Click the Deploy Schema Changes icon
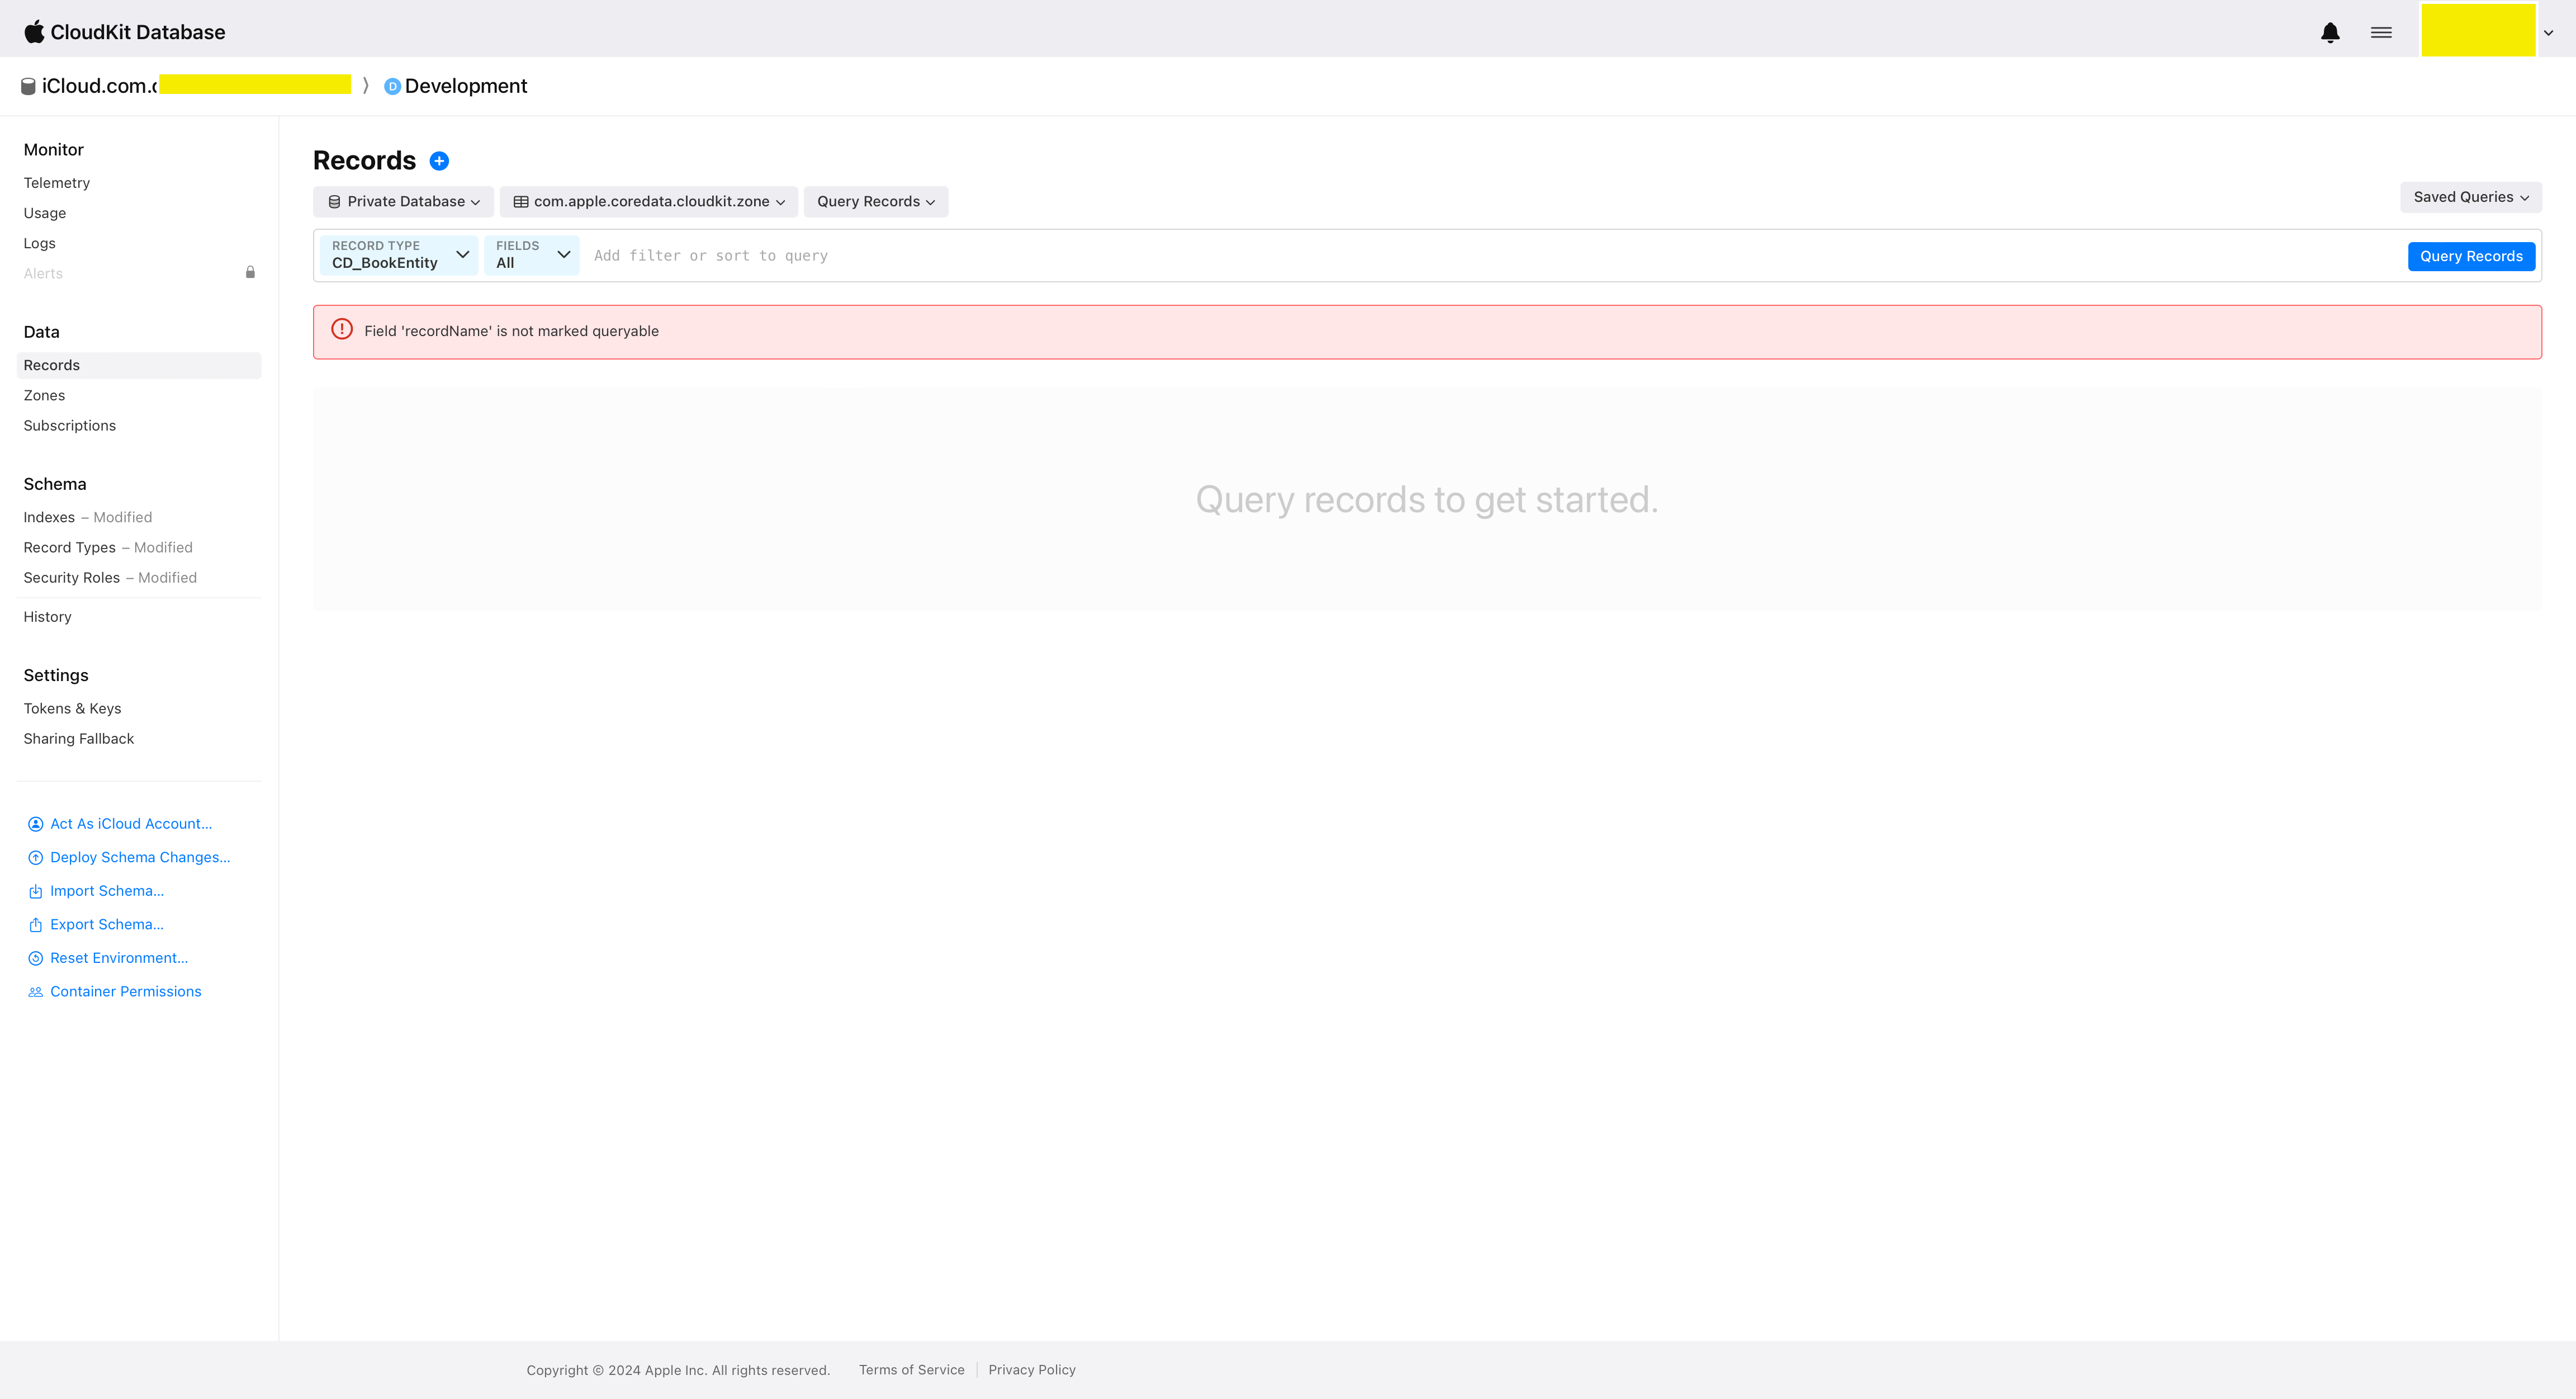 click(x=35, y=858)
